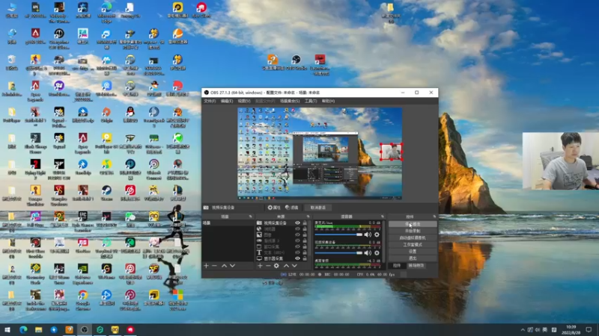This screenshot has height=336, width=599.
Task: Click the 麦克风/Aux volume slider
Action: [338, 234]
